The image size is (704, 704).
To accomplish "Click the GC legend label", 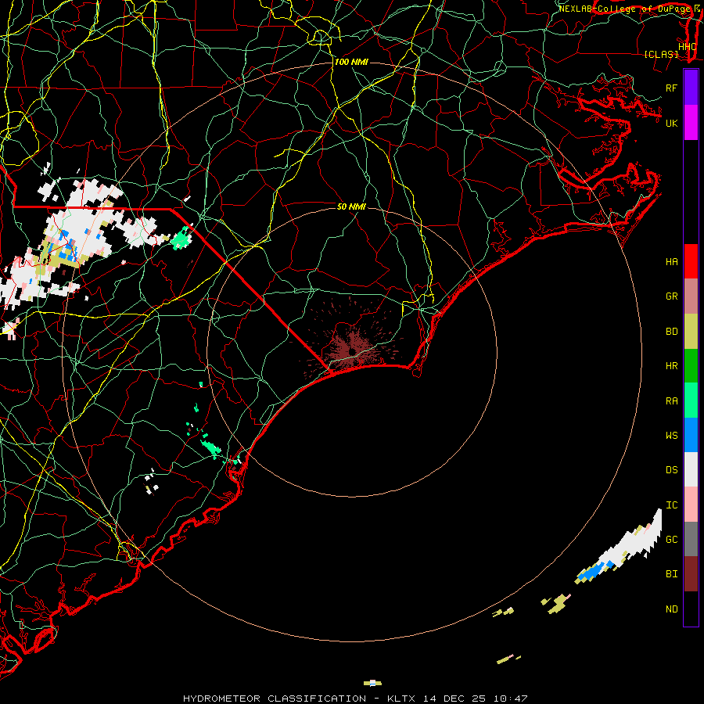I will 671,540.
